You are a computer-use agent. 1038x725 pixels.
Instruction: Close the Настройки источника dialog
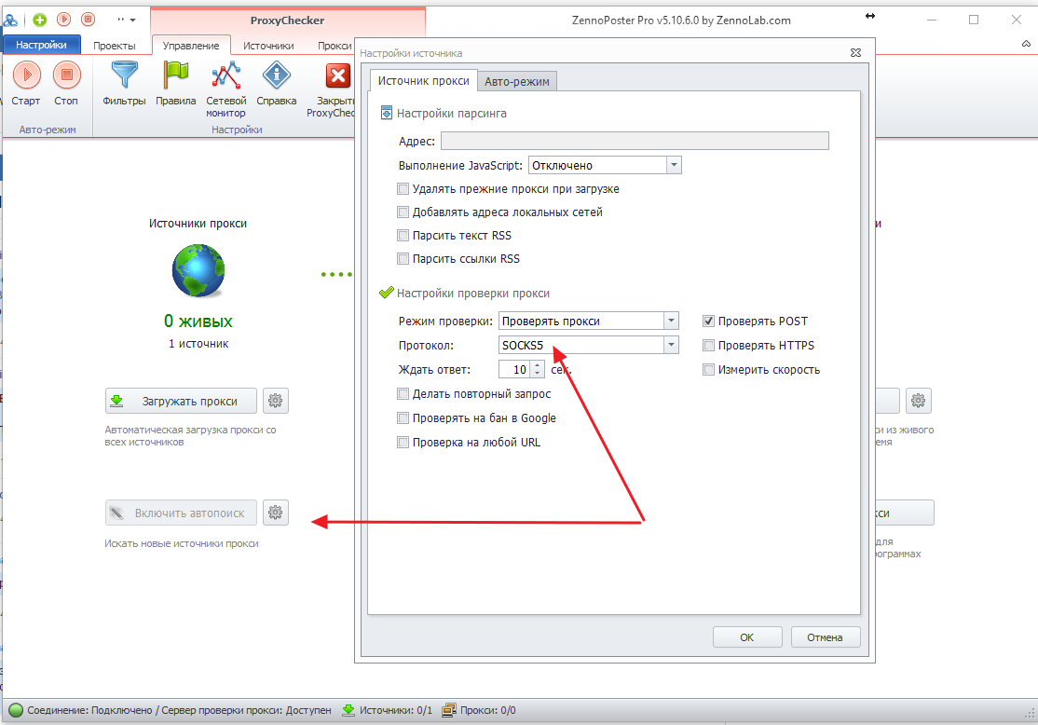point(855,53)
